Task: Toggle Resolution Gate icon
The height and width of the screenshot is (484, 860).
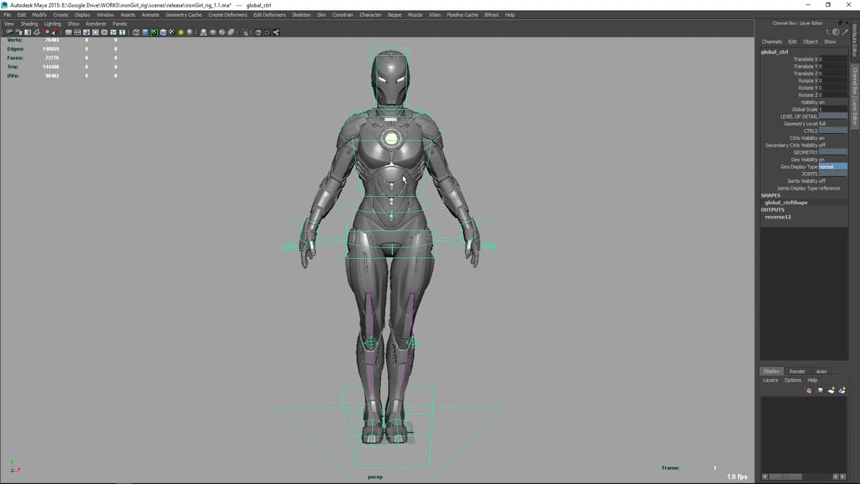Action: coord(86,32)
